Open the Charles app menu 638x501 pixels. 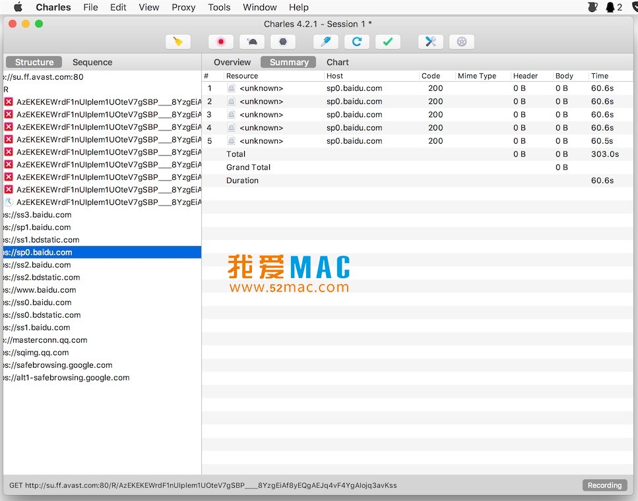(53, 7)
